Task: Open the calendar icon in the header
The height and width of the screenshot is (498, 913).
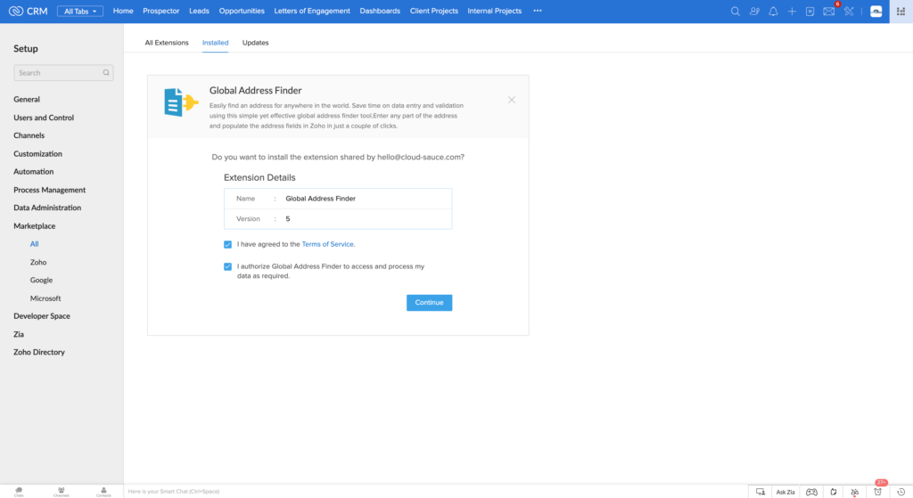Action: pyautogui.click(x=810, y=11)
